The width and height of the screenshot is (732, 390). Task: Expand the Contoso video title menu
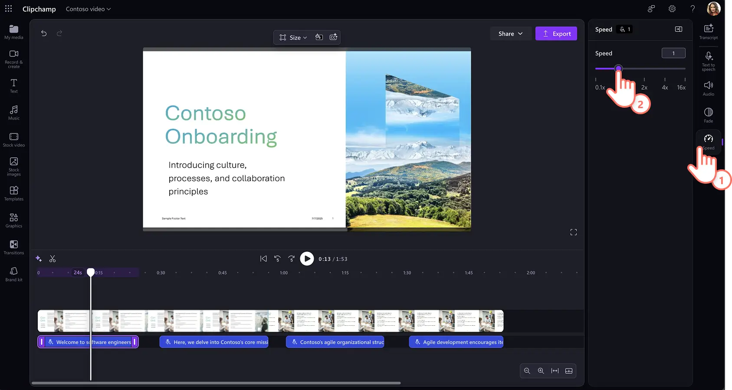tap(89, 9)
